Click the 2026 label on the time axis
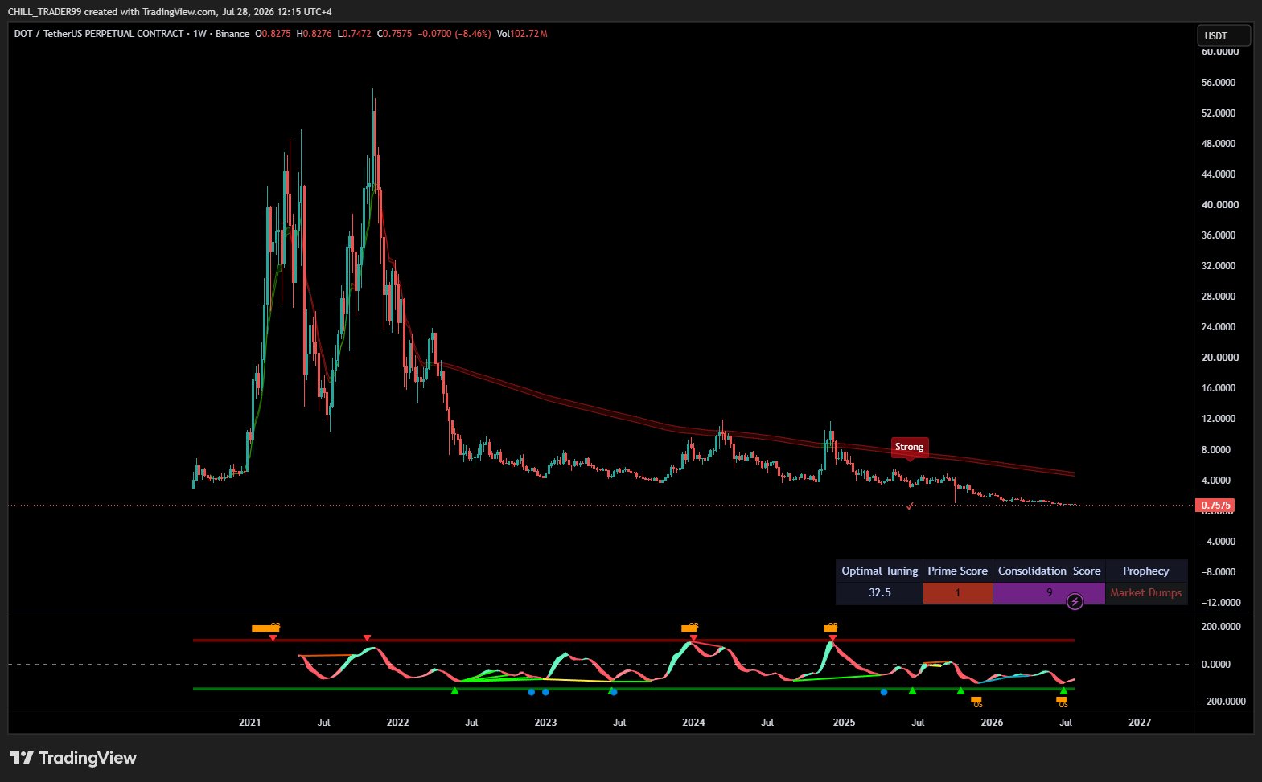This screenshot has width=1262, height=782. [x=992, y=723]
